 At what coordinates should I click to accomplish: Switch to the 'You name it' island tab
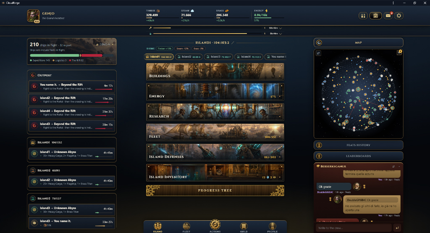click(275, 57)
